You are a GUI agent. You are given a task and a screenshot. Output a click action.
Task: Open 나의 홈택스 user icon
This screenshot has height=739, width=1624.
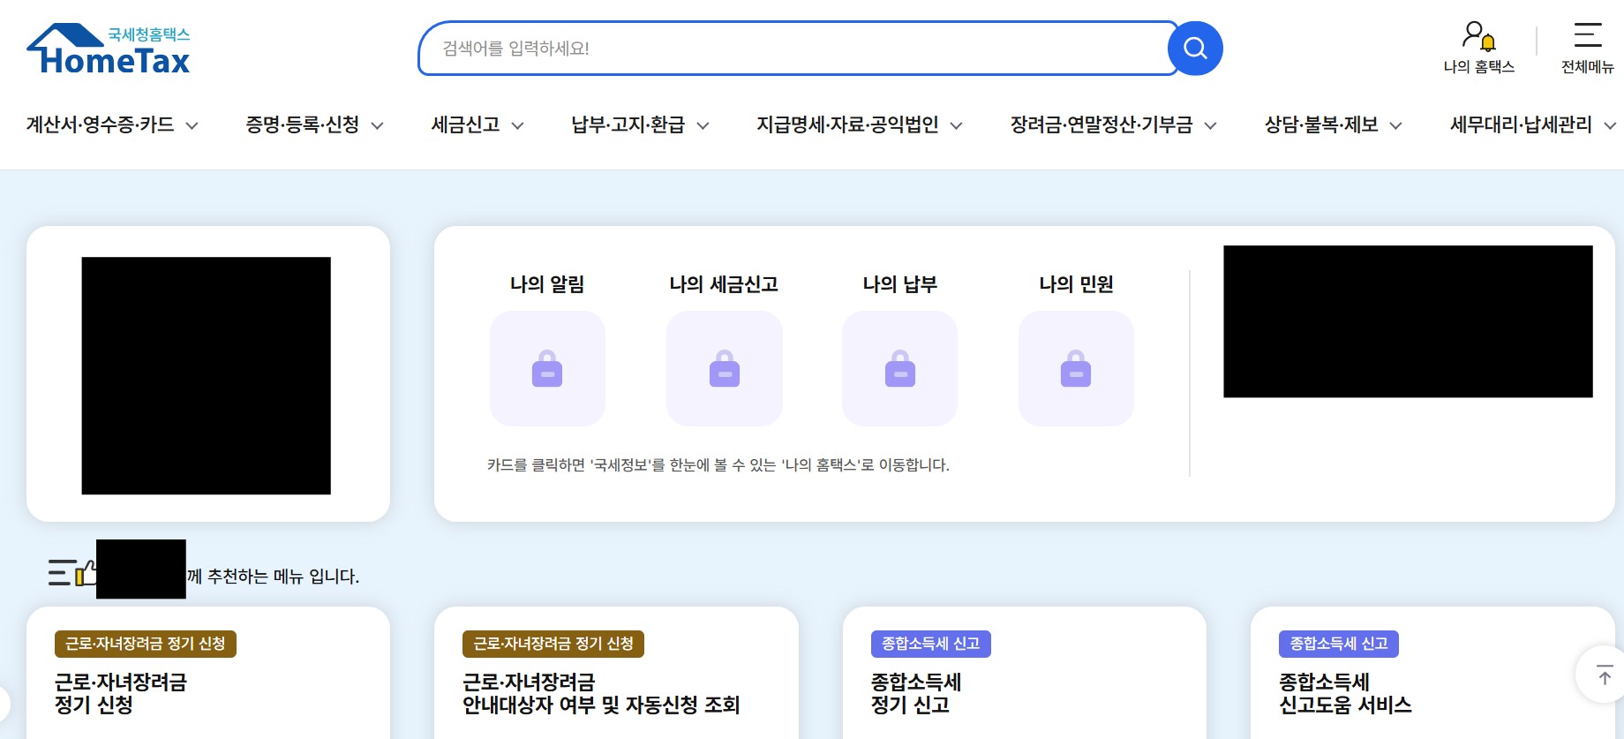click(1479, 36)
